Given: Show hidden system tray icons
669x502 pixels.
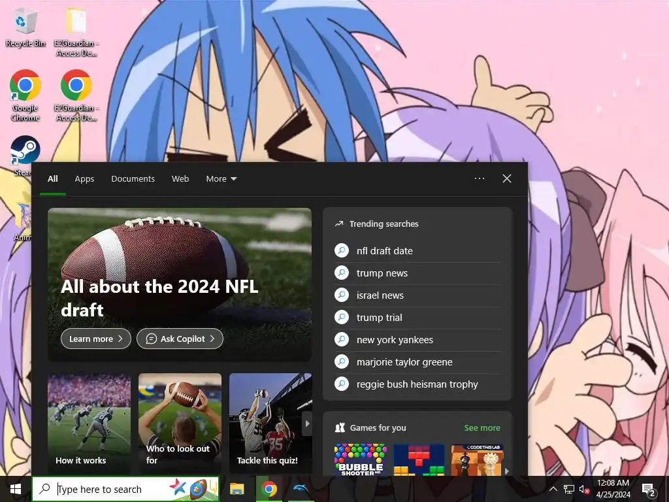Looking at the screenshot, I should (553, 489).
